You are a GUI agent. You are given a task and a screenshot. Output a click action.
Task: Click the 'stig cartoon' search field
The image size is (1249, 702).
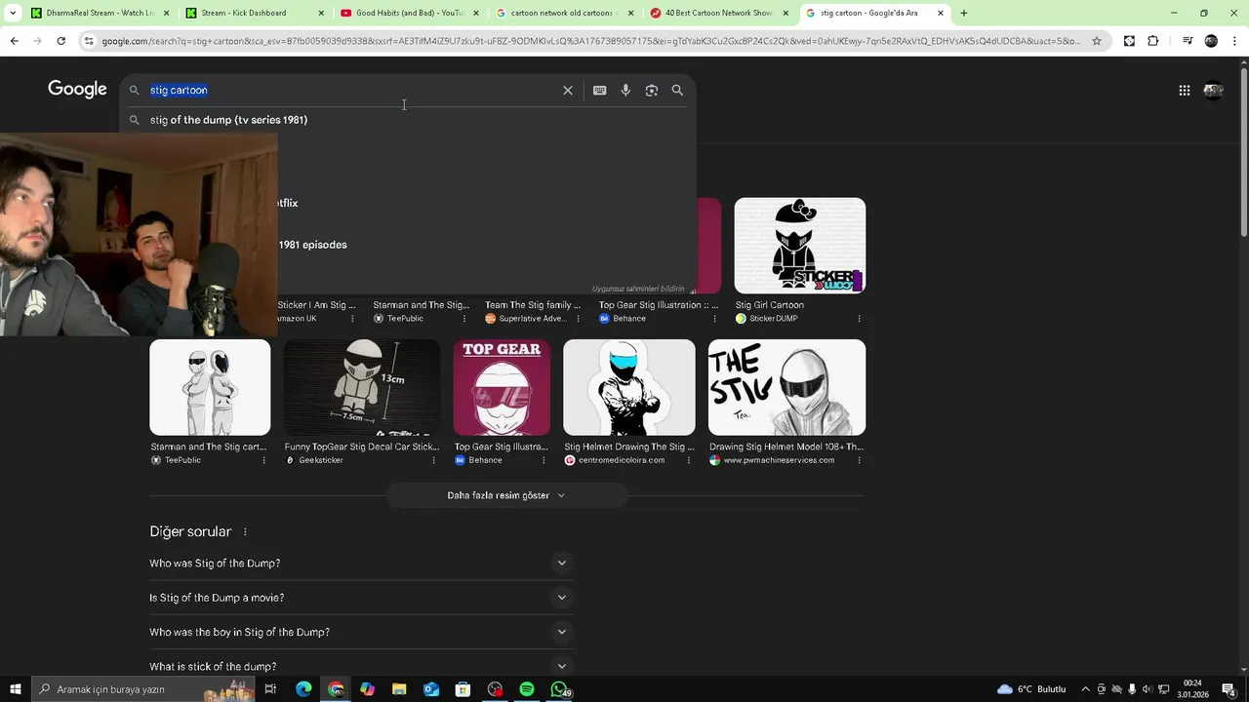[x=351, y=90]
